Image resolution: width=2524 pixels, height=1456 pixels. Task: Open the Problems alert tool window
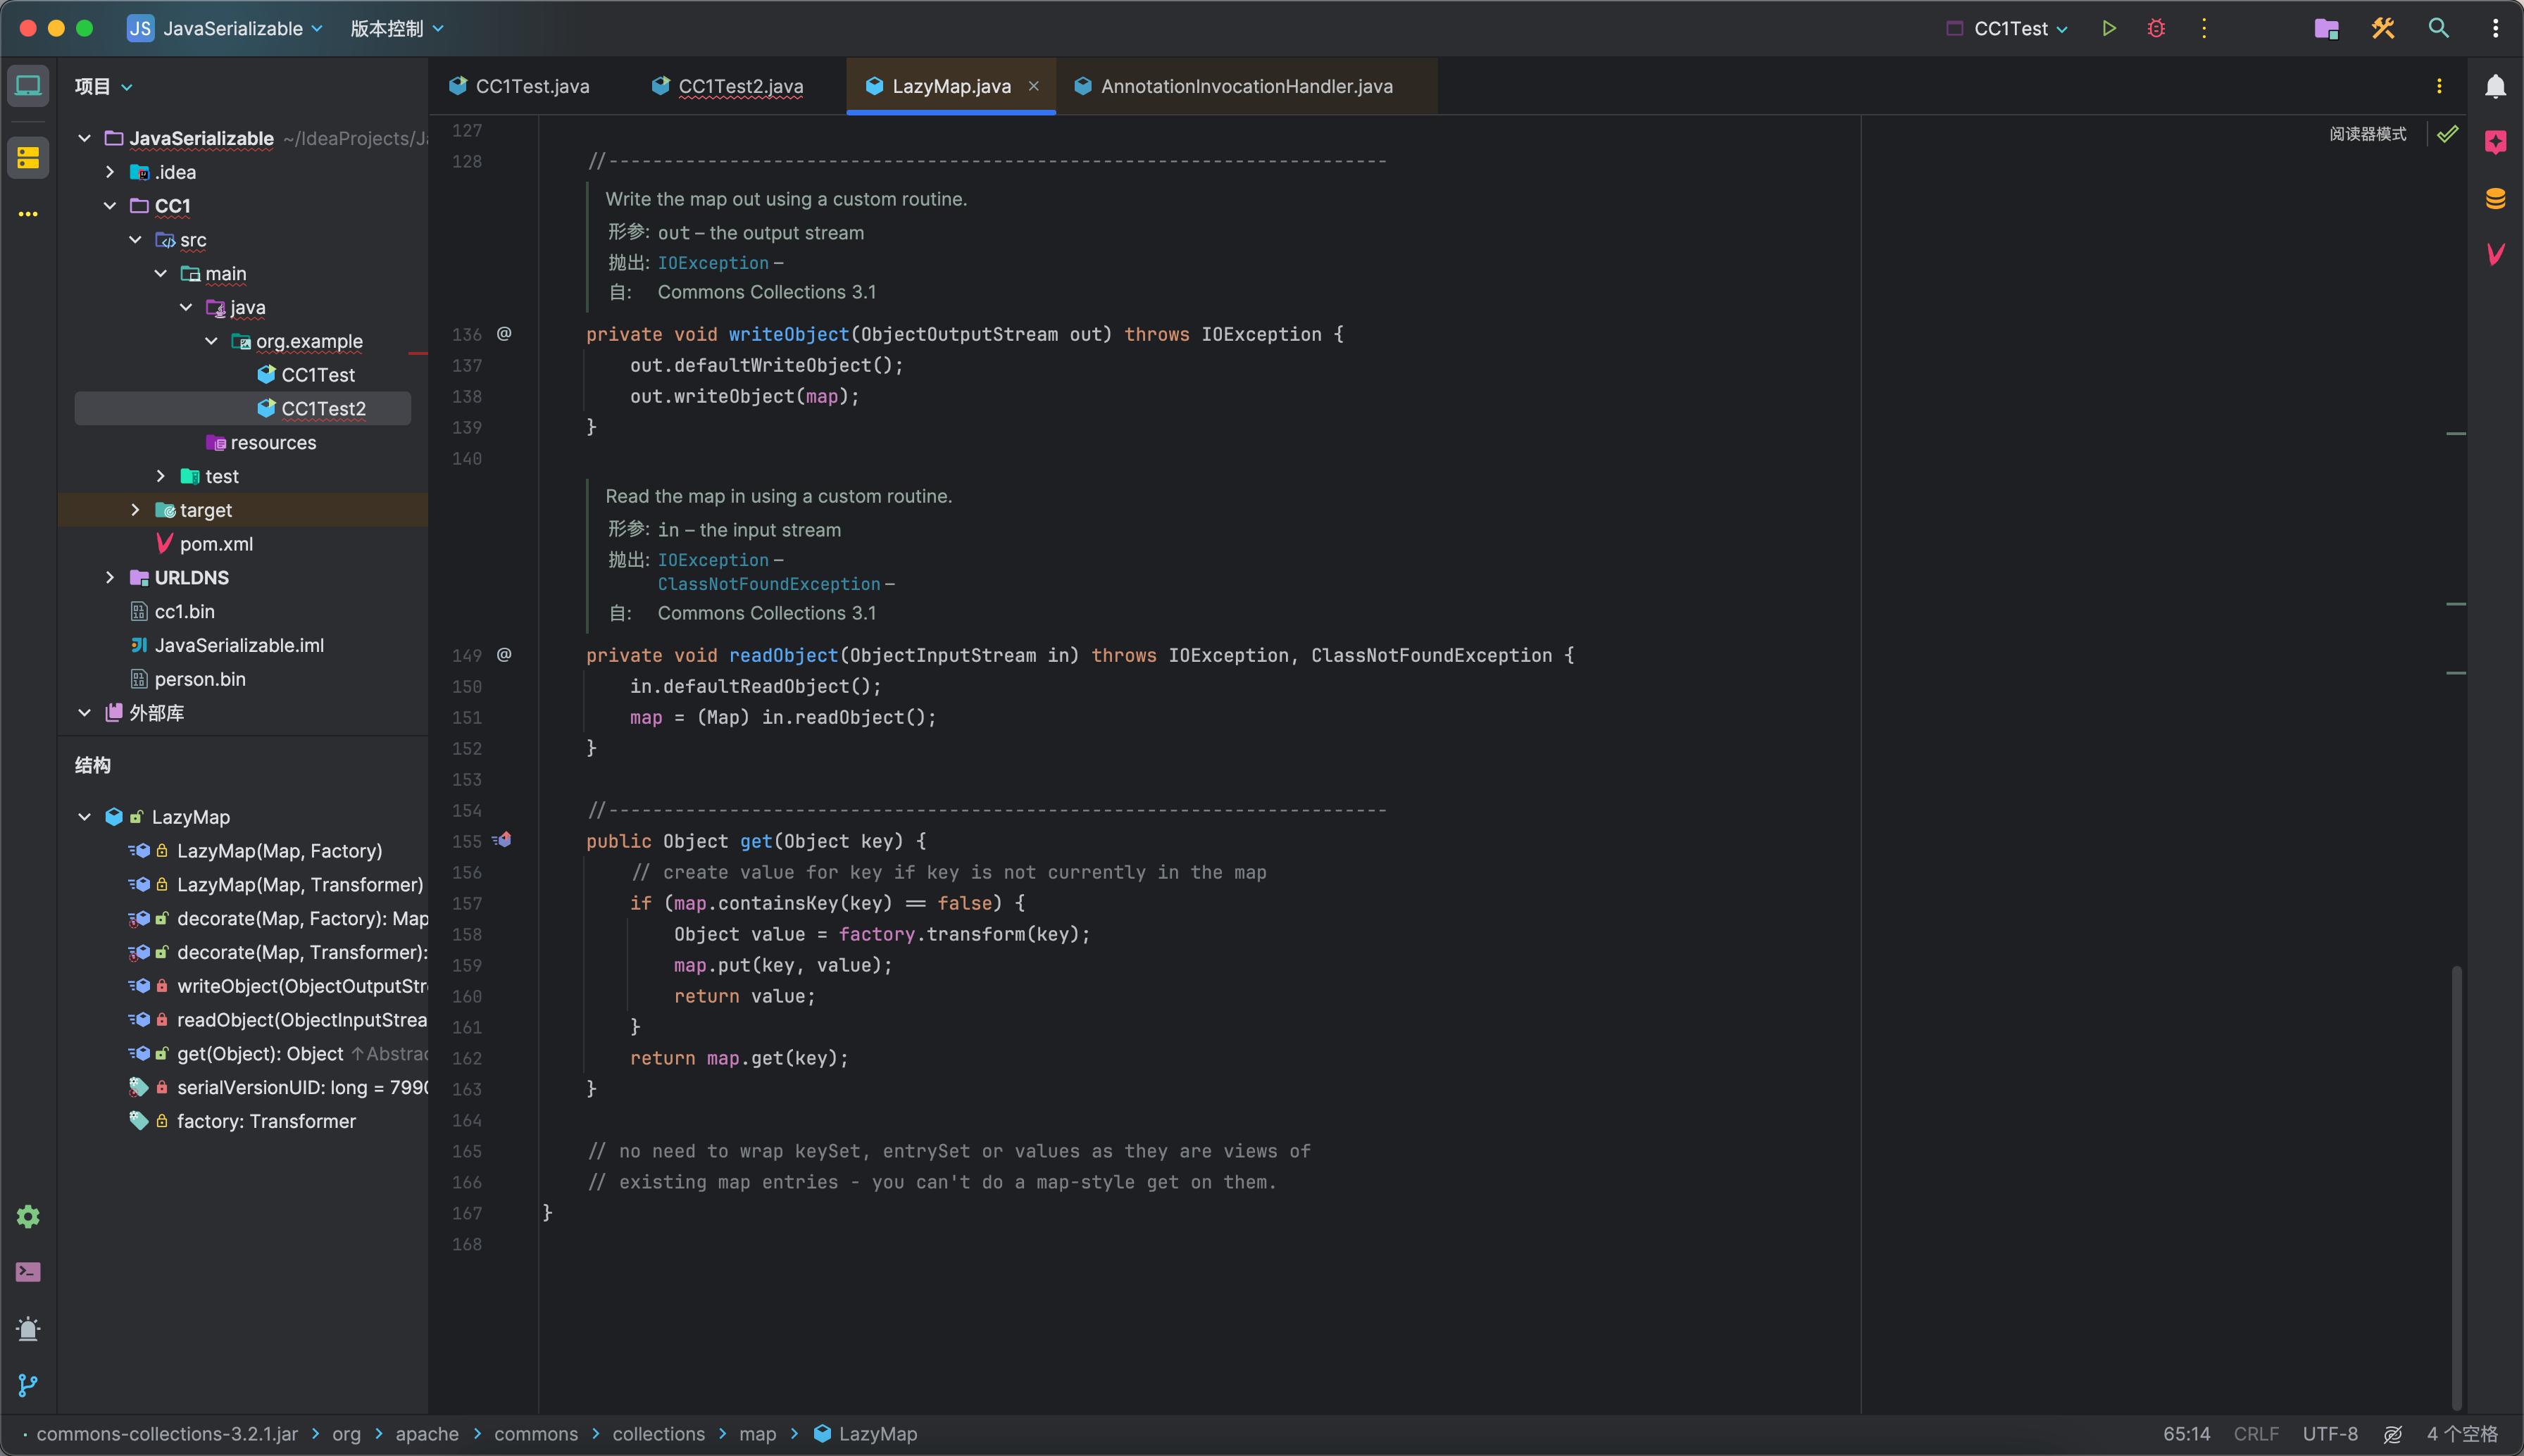pyautogui.click(x=28, y=1328)
